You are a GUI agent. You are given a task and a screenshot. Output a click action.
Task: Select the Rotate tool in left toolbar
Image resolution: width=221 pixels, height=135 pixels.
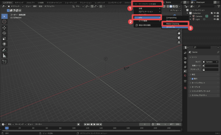click(x=4, y=33)
